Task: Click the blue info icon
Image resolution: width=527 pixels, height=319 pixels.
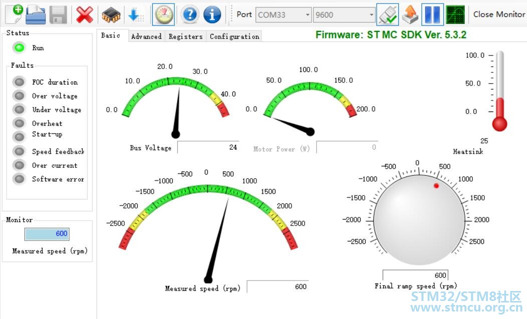Action: [212, 14]
